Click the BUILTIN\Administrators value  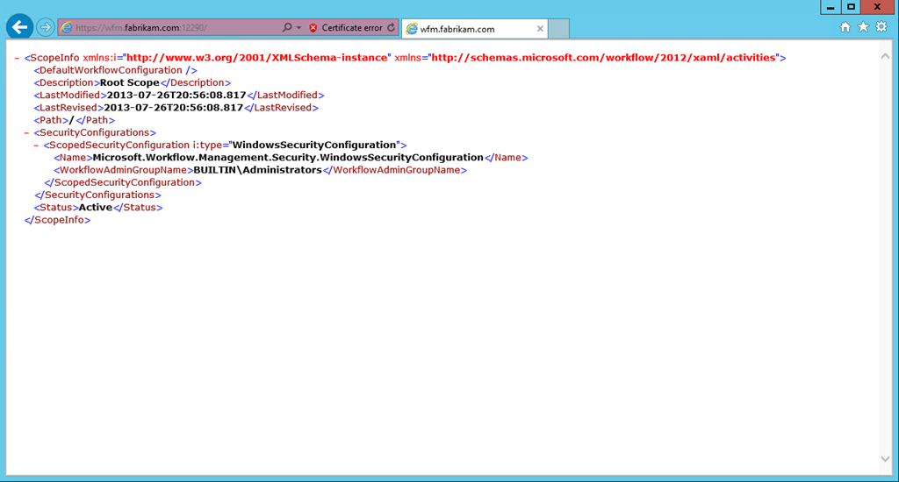click(x=257, y=170)
